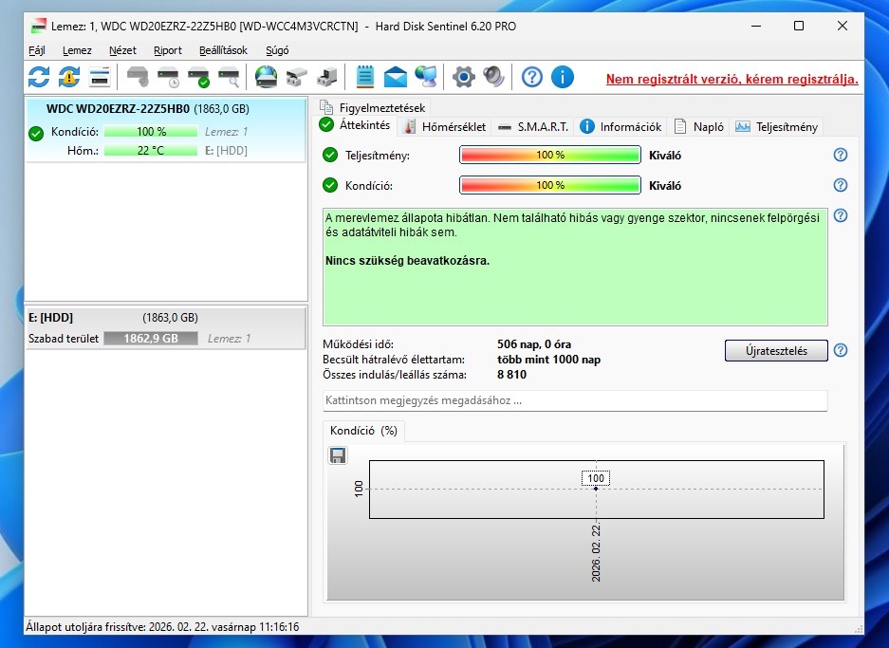The width and height of the screenshot is (889, 648).
Task: Click the Teljesítmény 100 % gradient bar
Action: click(550, 155)
